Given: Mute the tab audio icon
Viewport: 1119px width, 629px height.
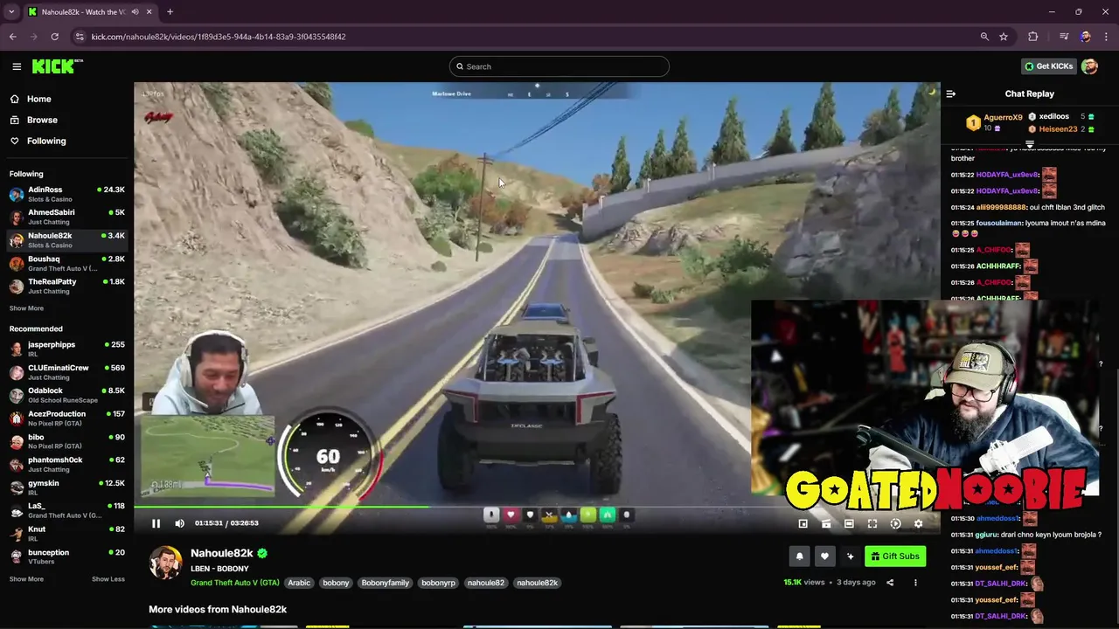Looking at the screenshot, I should pos(135,12).
